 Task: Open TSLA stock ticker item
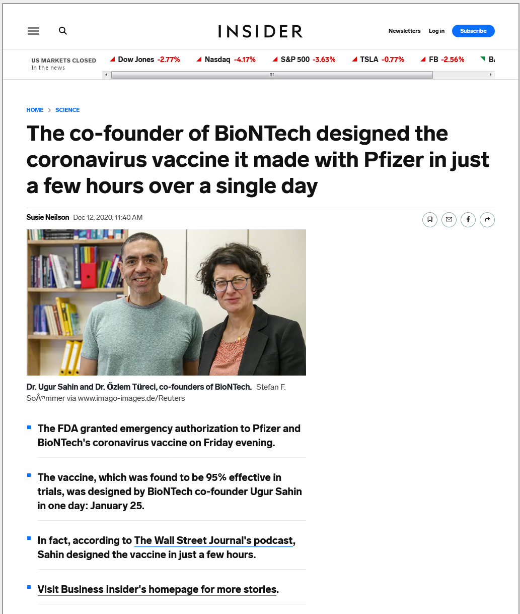coord(378,59)
